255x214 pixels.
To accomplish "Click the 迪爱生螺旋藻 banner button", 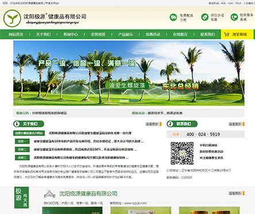I will tap(127, 86).
